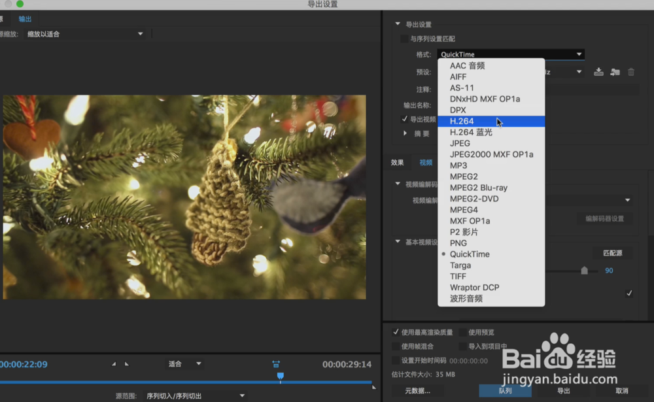Viewport: 654px width, 402px height.
Task: Click the aspect ratio correction icon above timeline
Action: coord(276,364)
